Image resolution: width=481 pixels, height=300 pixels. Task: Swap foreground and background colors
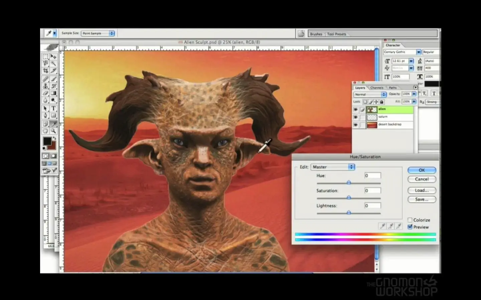click(54, 138)
